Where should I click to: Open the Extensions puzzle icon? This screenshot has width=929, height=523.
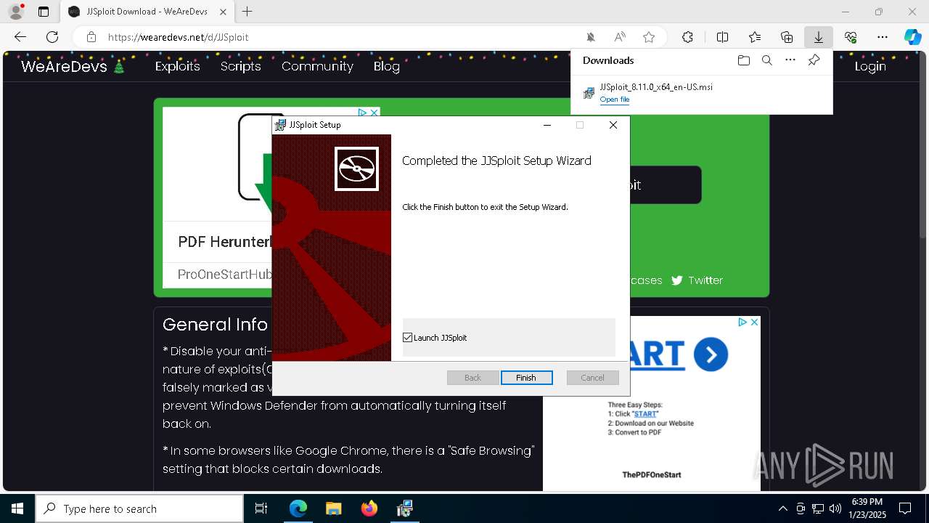pos(687,37)
